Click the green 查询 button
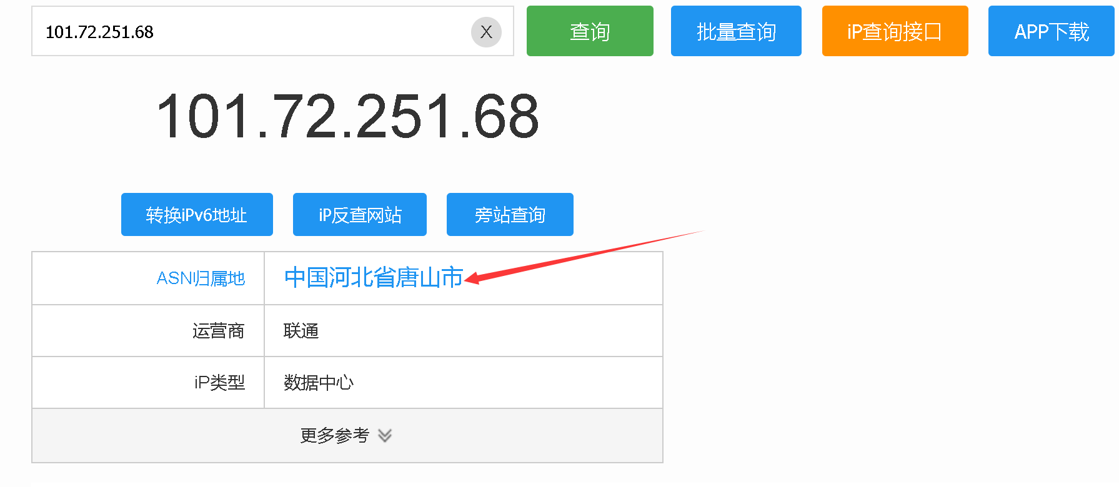Viewport: 1119px width, 487px height. (590, 31)
